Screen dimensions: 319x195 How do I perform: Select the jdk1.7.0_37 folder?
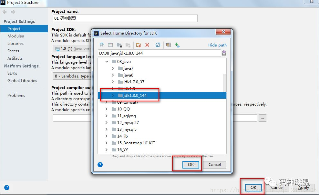[x=134, y=82]
